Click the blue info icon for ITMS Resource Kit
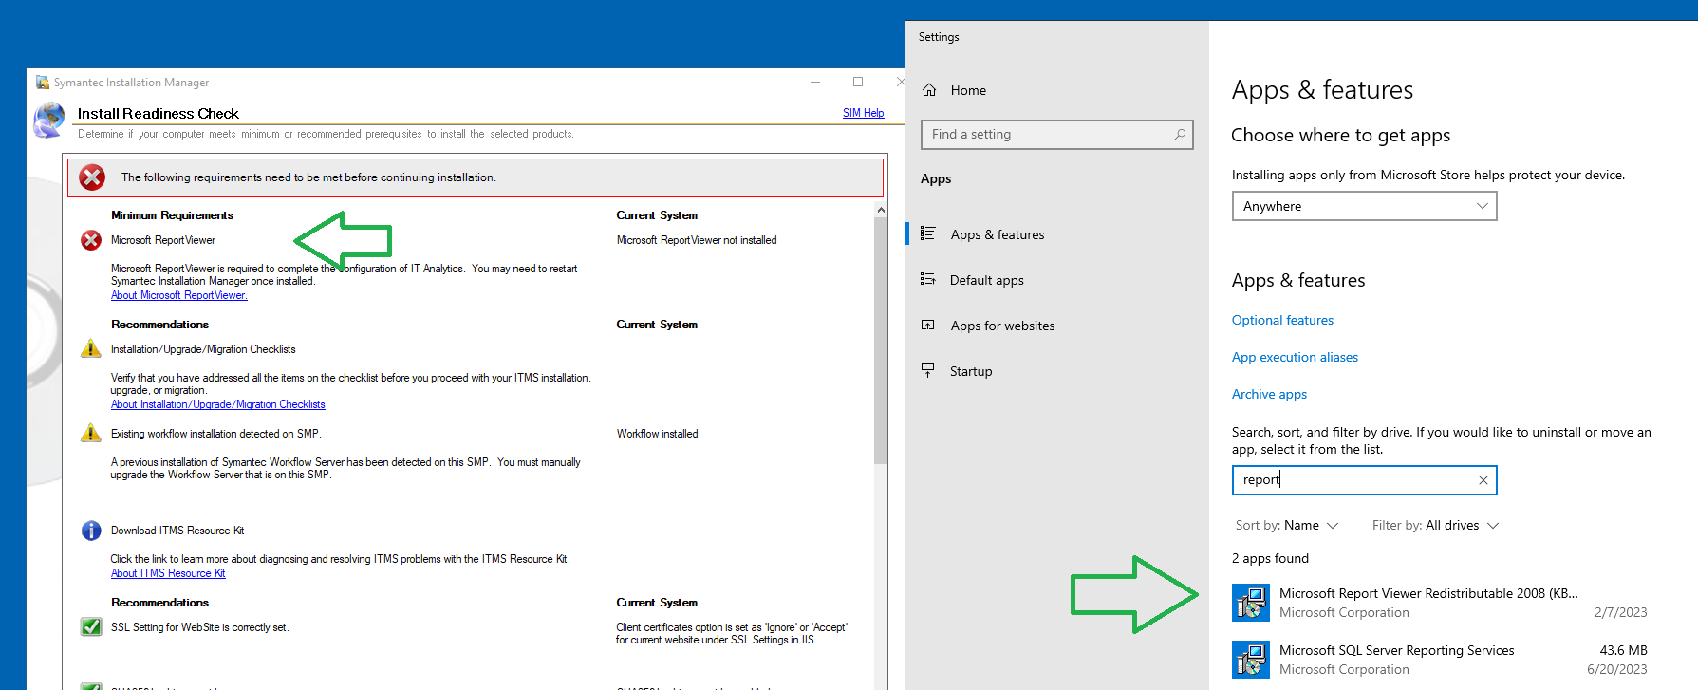 [91, 531]
